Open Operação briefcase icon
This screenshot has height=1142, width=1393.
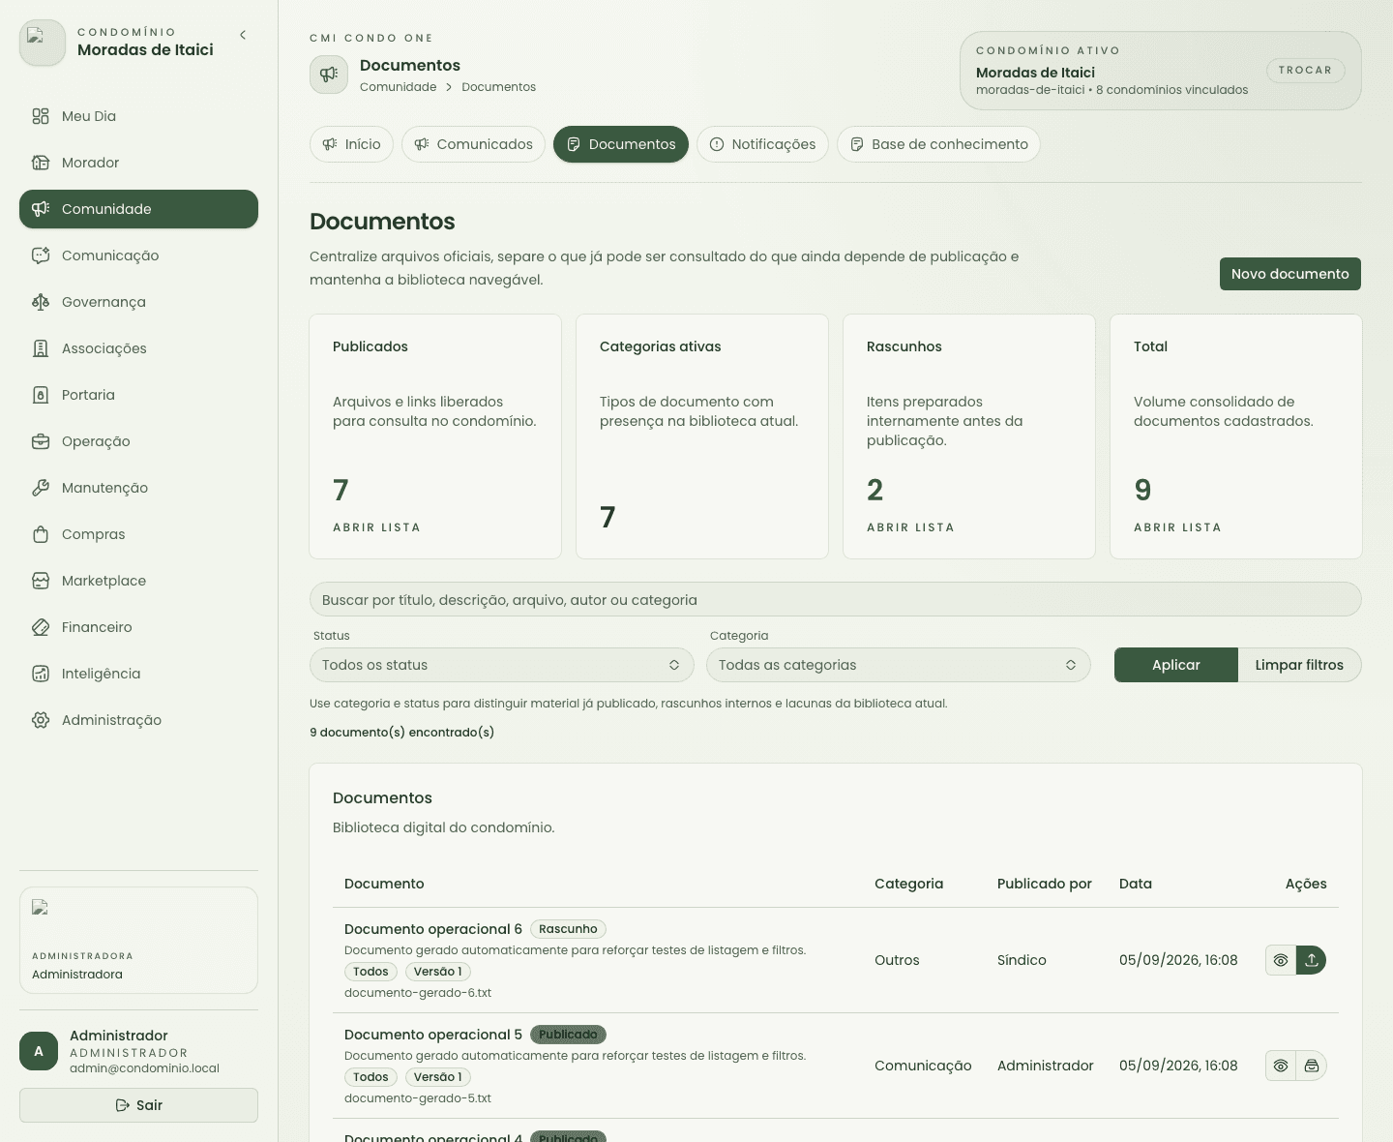click(41, 441)
